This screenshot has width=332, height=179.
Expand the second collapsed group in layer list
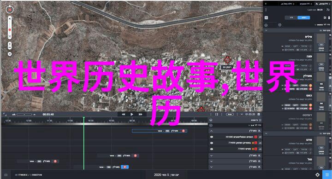(212, 161)
